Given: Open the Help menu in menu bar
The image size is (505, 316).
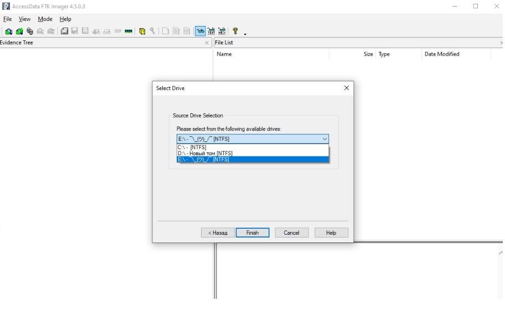Looking at the screenshot, I should pyautogui.click(x=65, y=19).
